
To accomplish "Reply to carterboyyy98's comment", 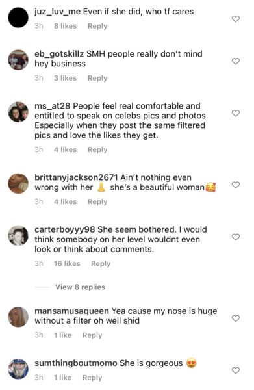I will [x=101, y=264].
